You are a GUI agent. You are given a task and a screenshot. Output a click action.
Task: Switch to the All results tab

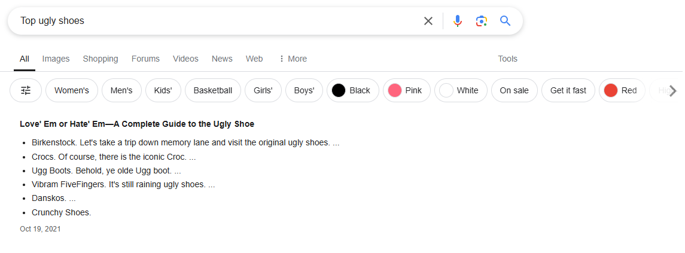(25, 59)
